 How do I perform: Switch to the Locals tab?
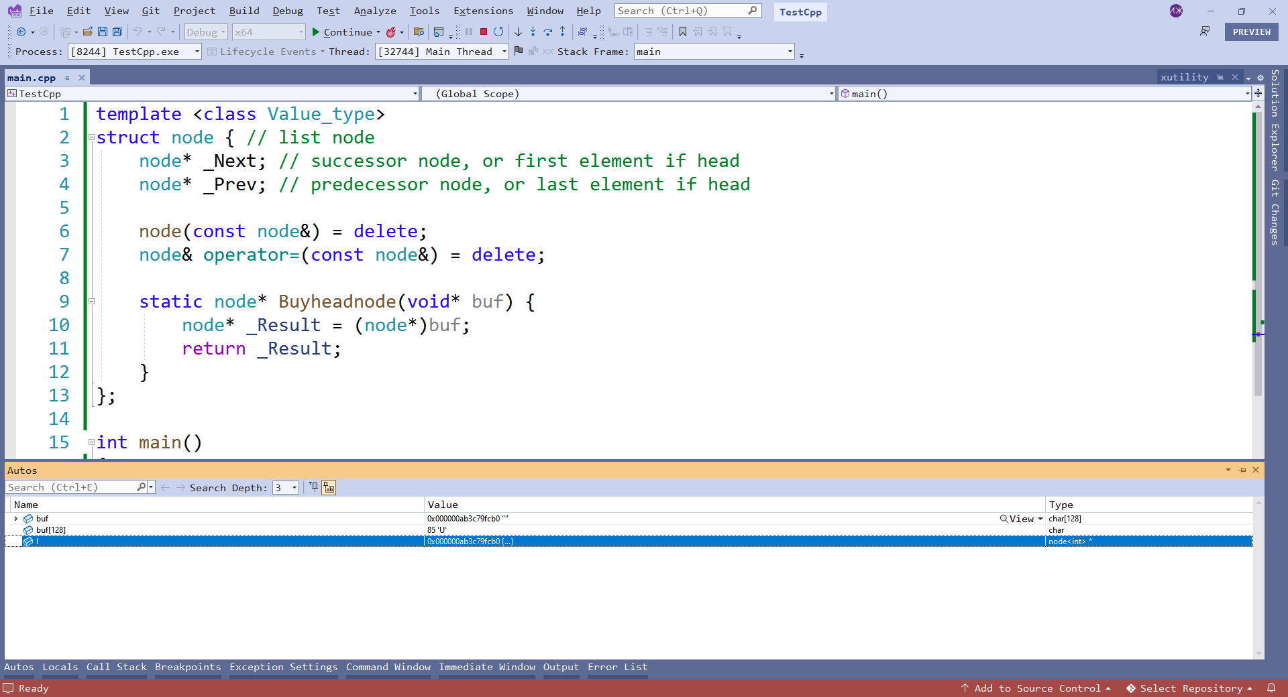click(x=60, y=667)
